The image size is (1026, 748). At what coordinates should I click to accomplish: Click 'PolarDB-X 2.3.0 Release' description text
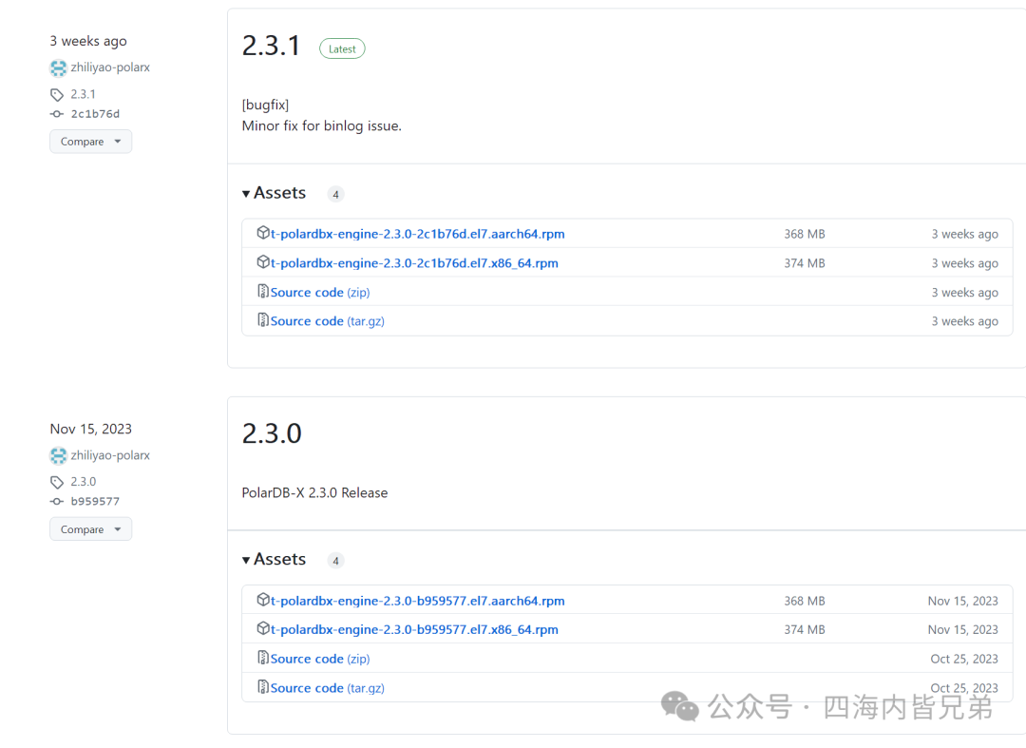point(314,492)
